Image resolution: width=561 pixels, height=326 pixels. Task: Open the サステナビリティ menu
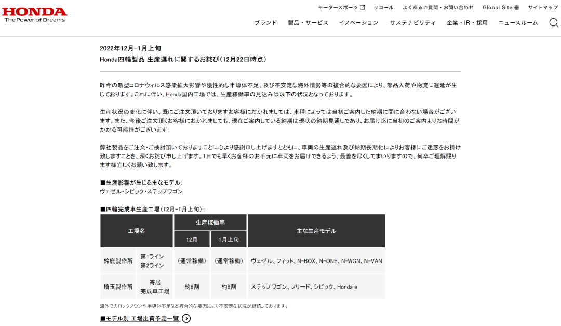tap(412, 23)
